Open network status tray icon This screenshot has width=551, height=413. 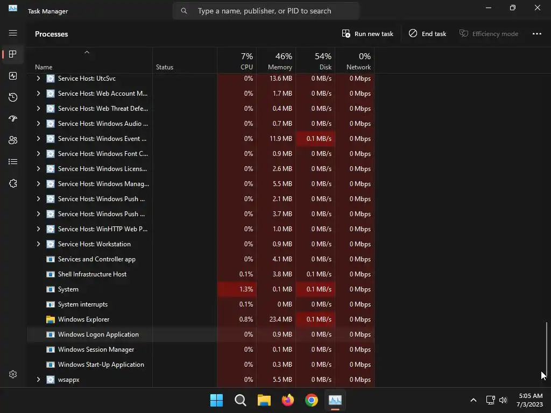(490, 400)
